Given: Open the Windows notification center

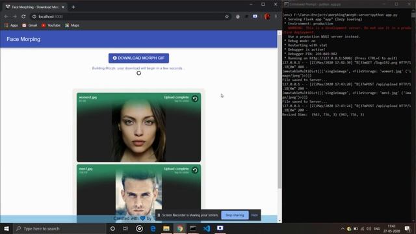Looking at the screenshot, I should (408, 228).
